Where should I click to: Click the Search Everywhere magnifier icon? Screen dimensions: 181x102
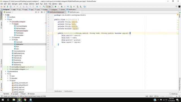176,7
